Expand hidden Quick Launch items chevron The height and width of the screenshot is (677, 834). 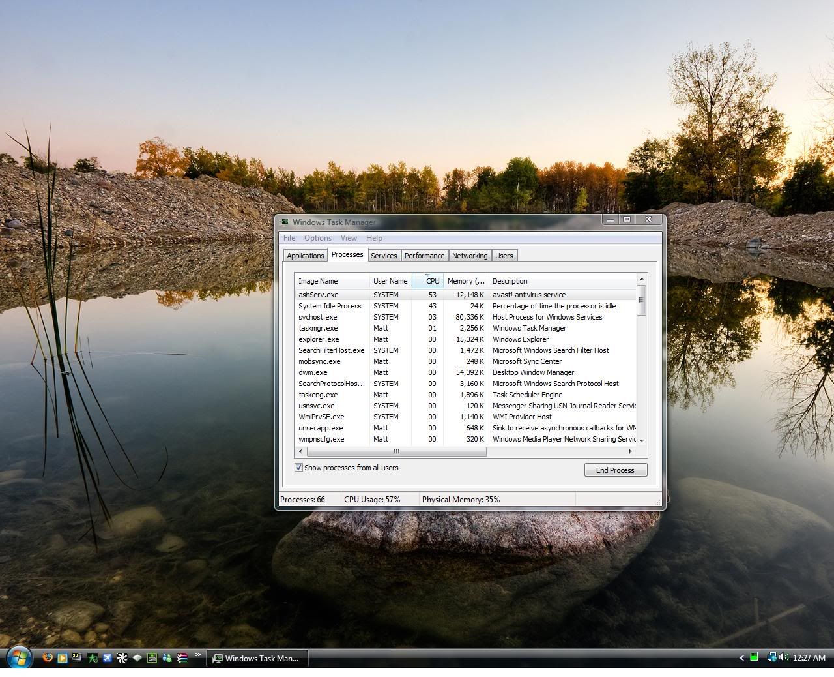click(x=197, y=654)
